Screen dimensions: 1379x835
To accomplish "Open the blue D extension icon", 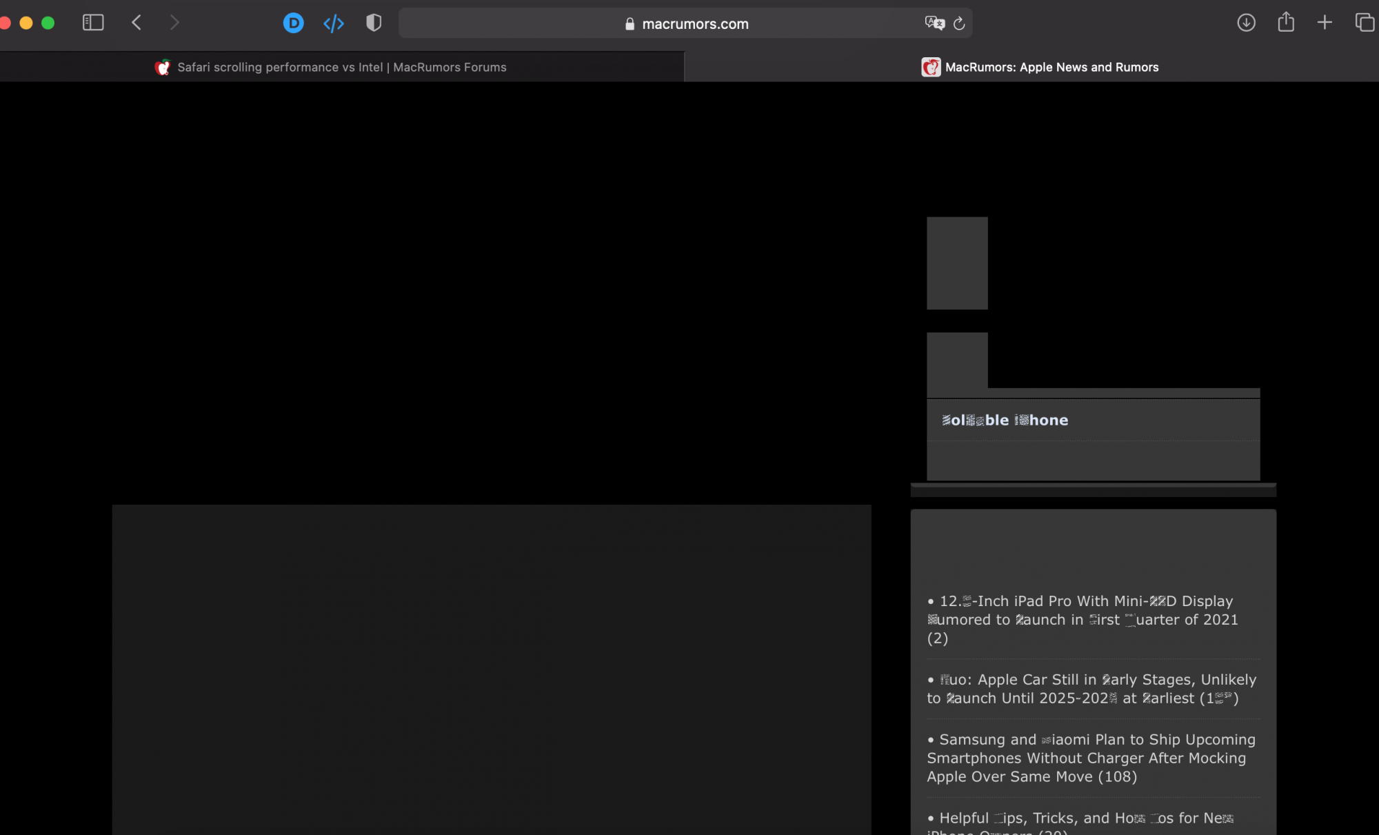I will pyautogui.click(x=293, y=23).
